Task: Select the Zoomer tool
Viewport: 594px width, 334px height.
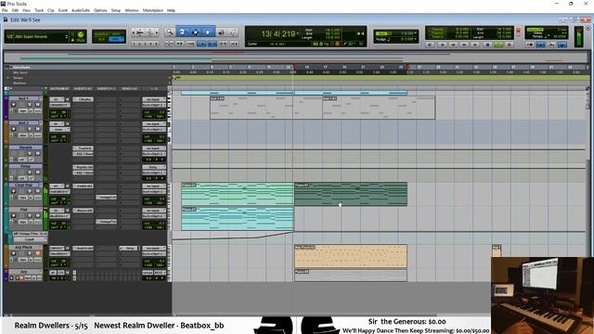Action: click(x=169, y=32)
